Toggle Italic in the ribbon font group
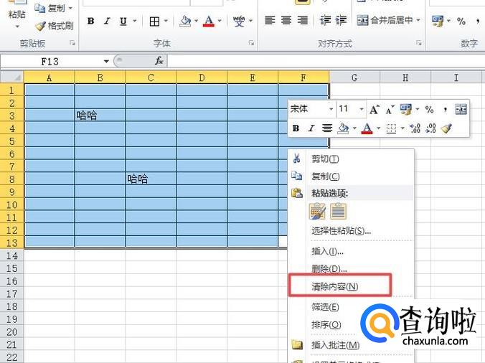485x363 pixels. point(107,21)
